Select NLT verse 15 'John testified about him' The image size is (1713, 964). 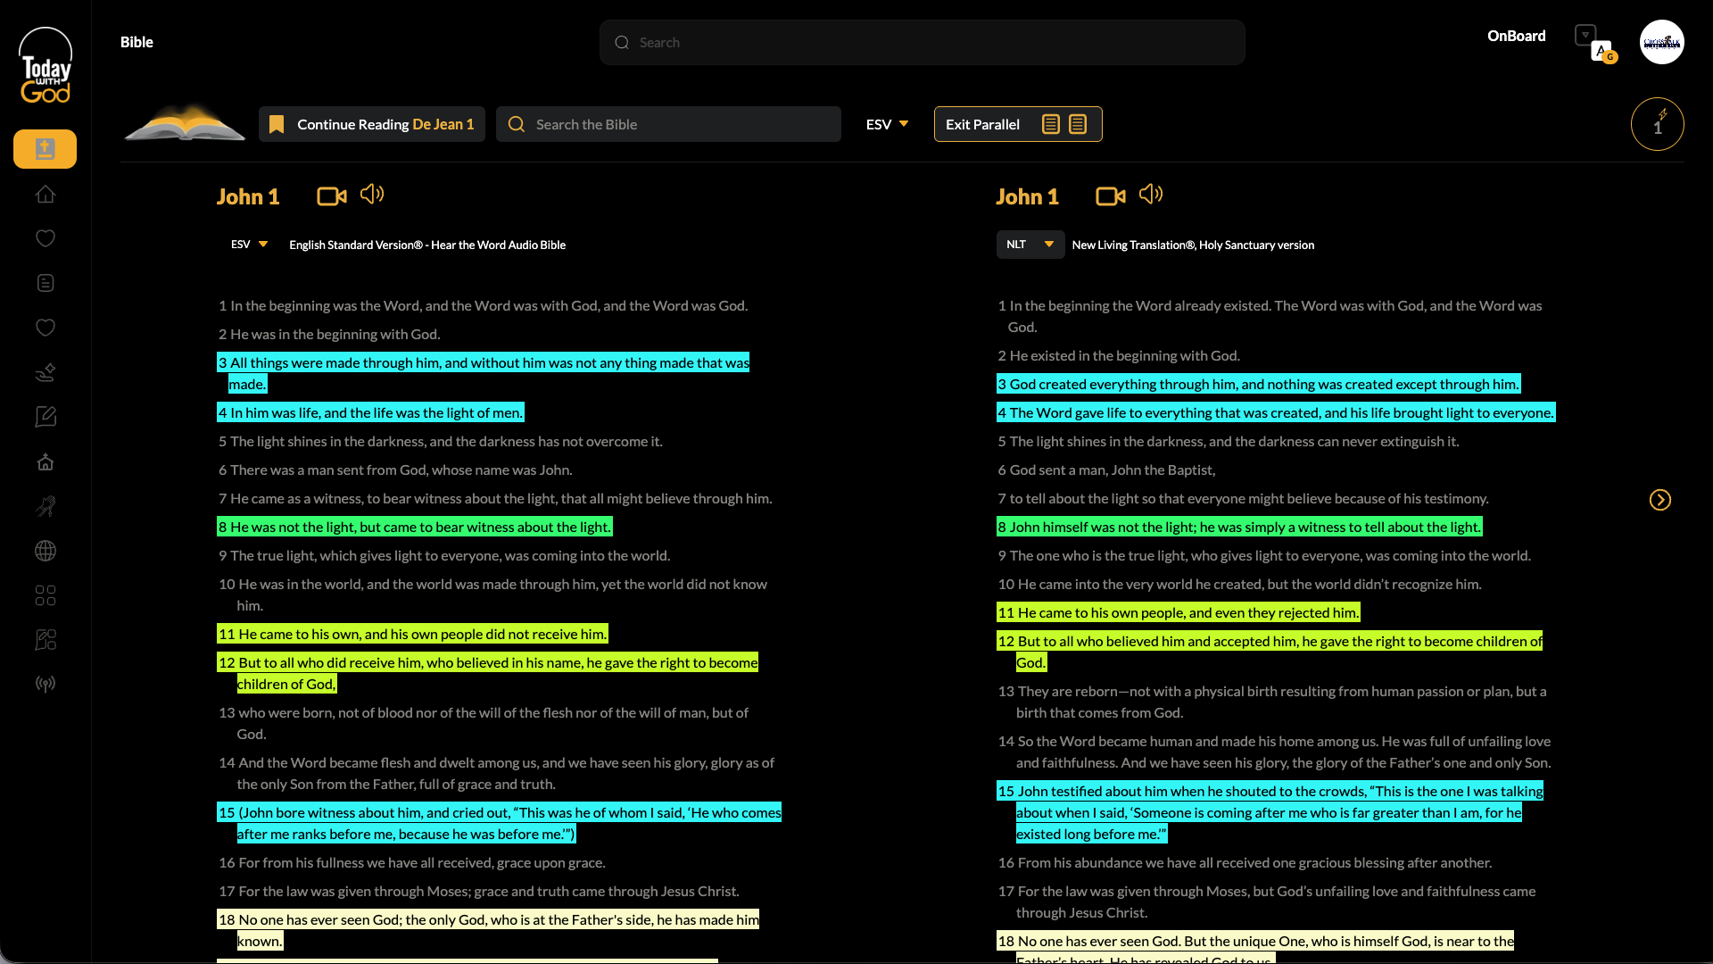click(1270, 812)
